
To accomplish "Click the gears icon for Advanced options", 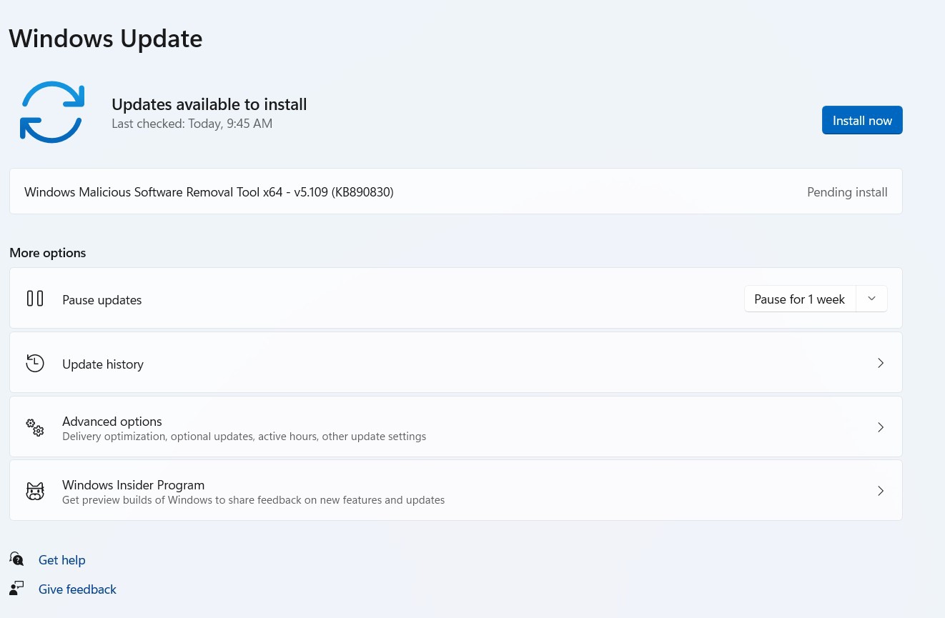I will (x=35, y=427).
